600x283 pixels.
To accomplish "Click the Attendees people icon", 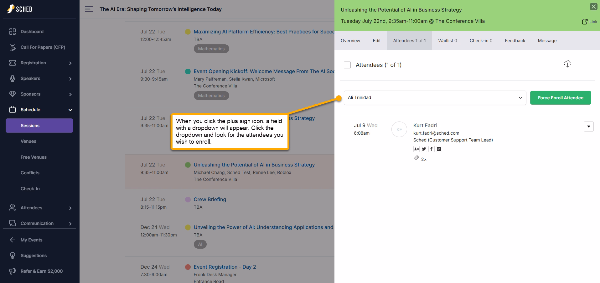I will click(x=13, y=208).
